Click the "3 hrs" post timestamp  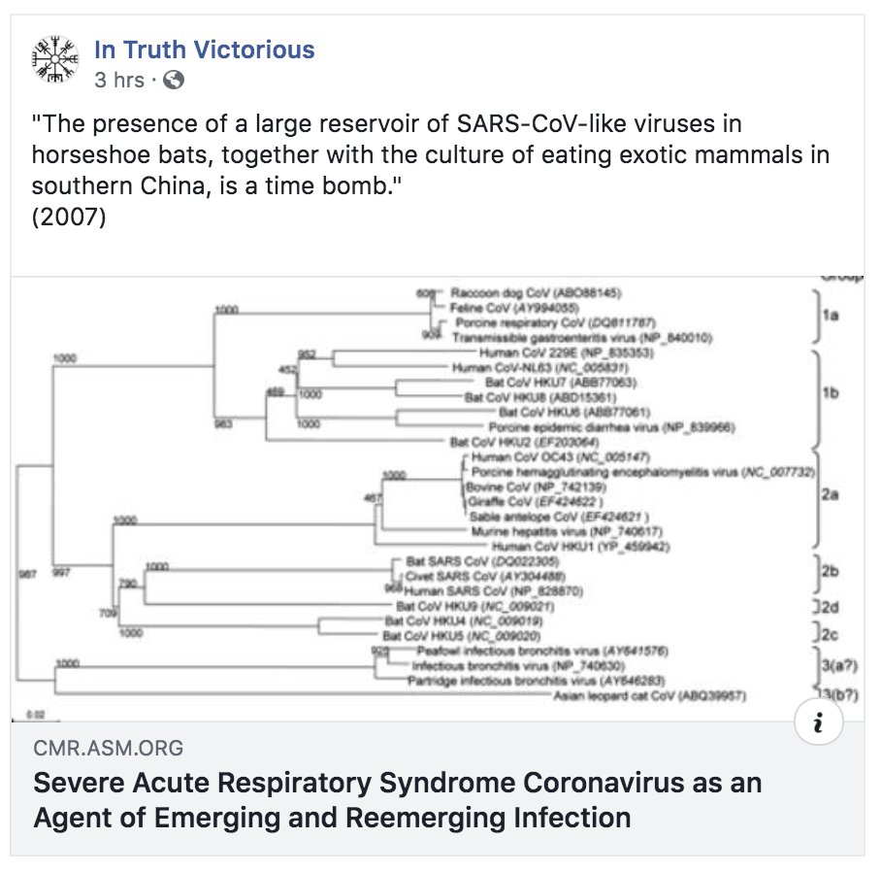(x=118, y=81)
